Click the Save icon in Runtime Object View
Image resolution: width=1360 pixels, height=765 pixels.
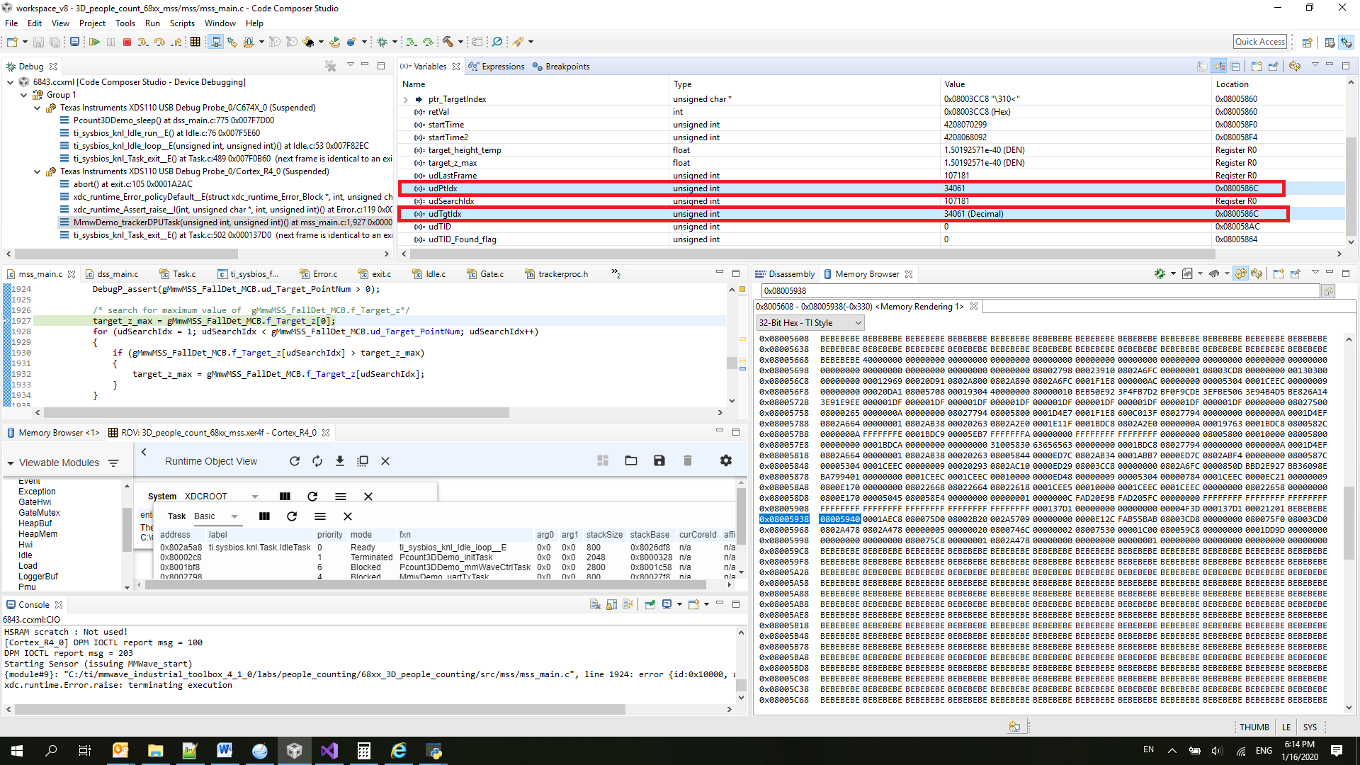pos(659,461)
